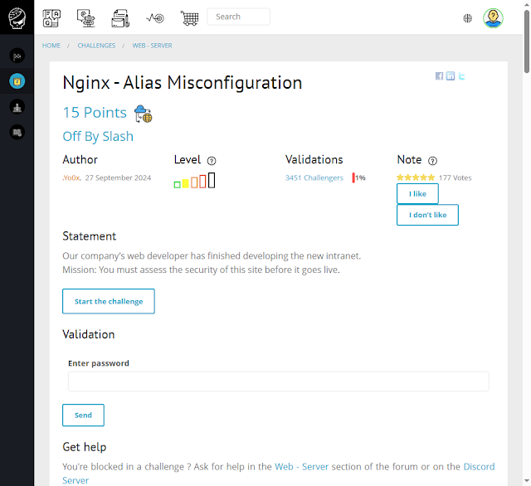Click the 1% validation percentage indicator

(x=359, y=177)
